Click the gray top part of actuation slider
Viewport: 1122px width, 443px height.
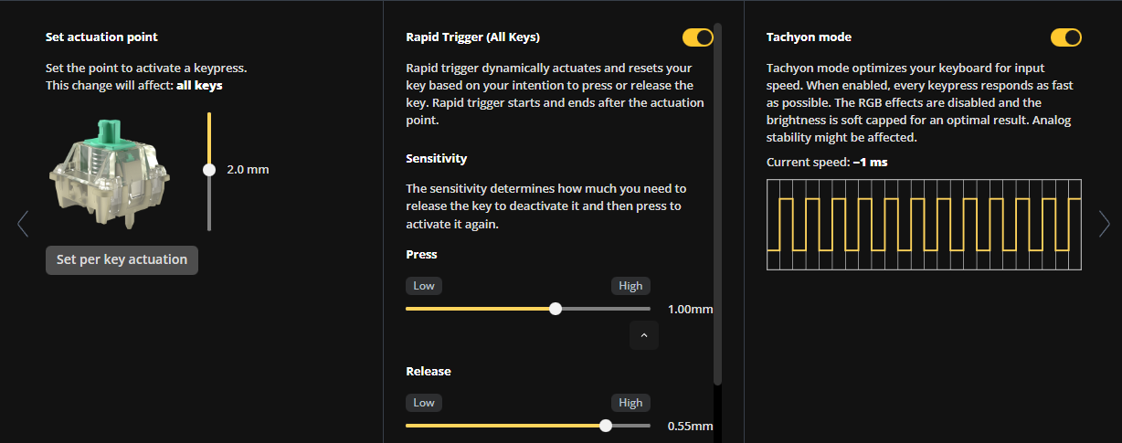coord(209,206)
